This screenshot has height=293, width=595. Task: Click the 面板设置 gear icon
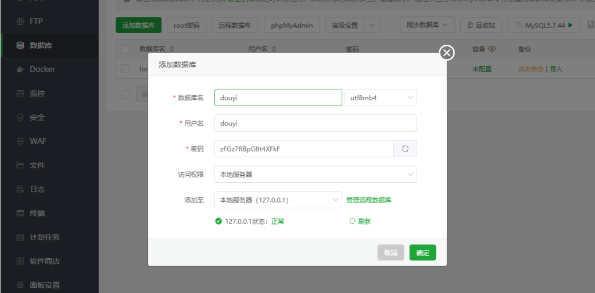20,285
